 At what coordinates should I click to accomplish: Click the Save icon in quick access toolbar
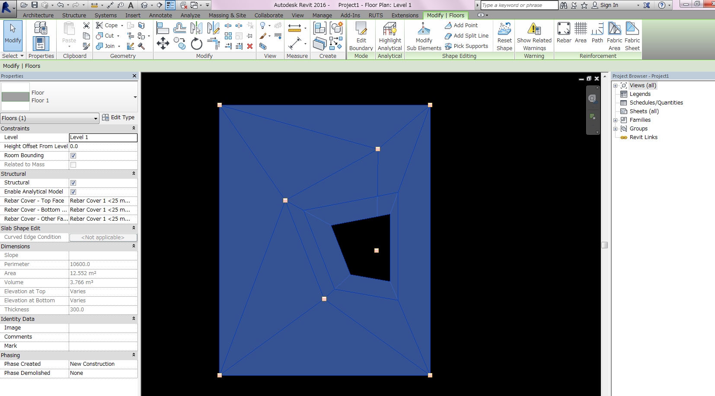click(34, 5)
